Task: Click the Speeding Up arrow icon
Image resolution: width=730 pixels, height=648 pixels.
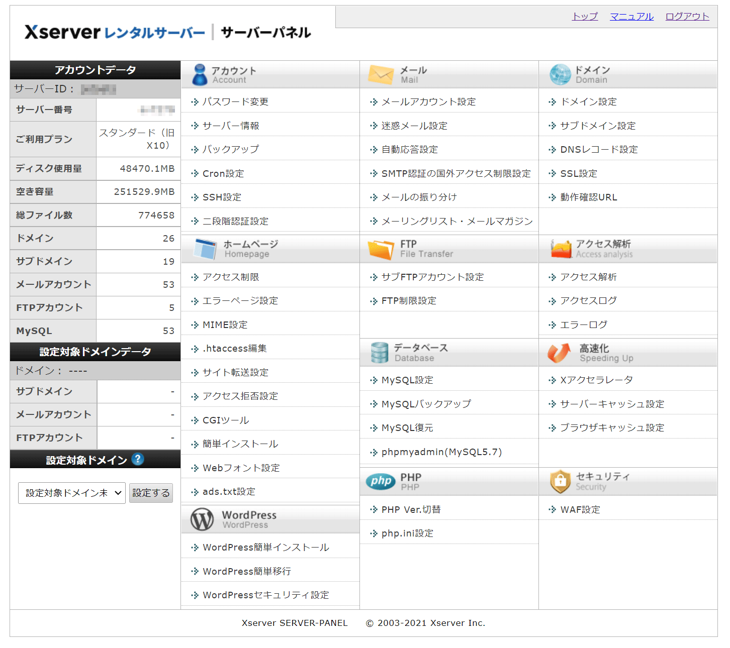Action: point(559,353)
